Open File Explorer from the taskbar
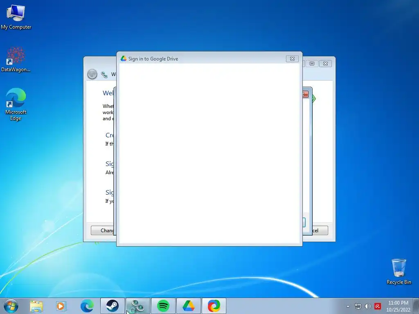The width and height of the screenshot is (419, 314). [36, 306]
